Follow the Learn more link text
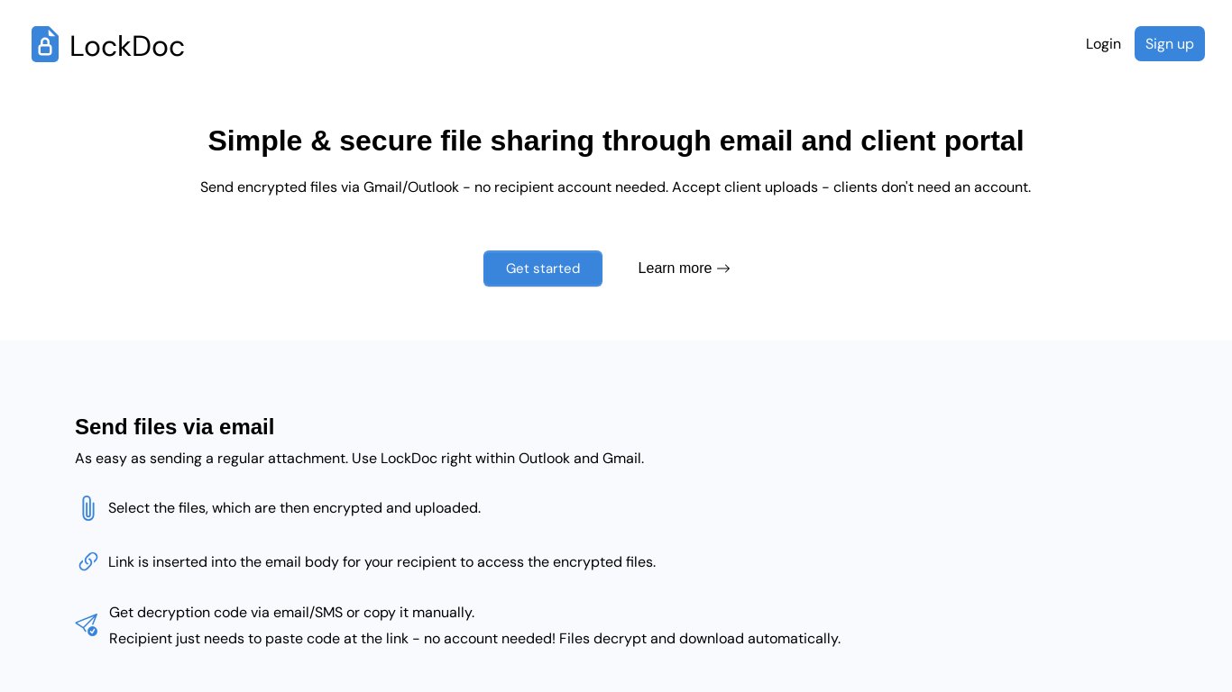Screen dimensions: 1232x692 pyautogui.click(x=675, y=269)
